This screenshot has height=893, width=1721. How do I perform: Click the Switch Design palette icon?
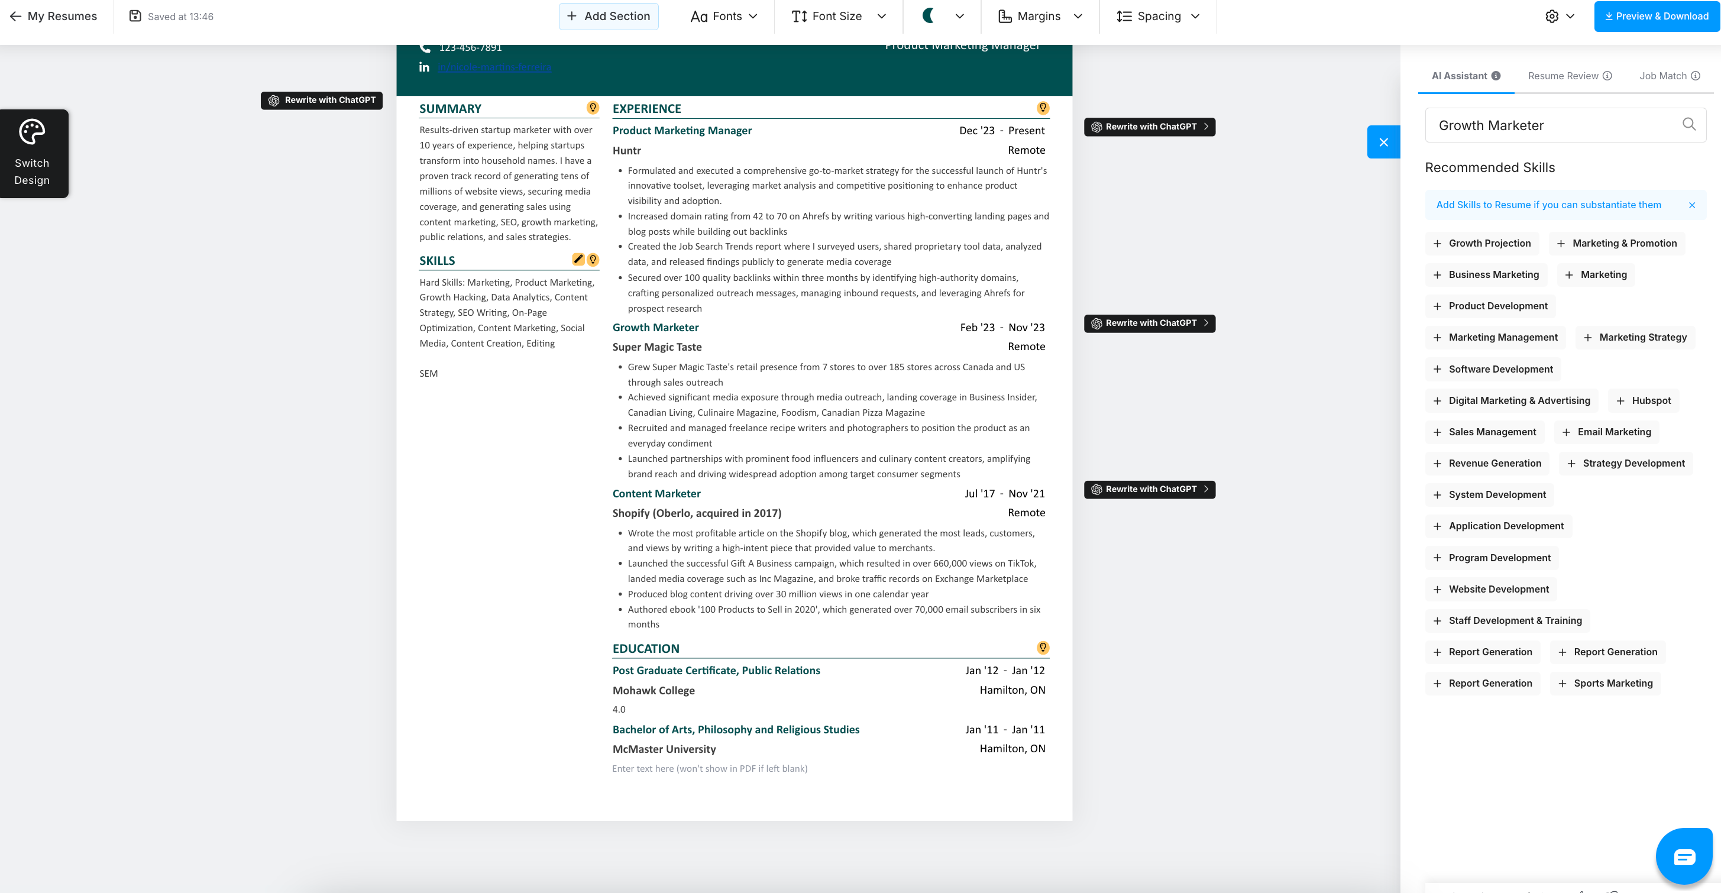point(32,132)
